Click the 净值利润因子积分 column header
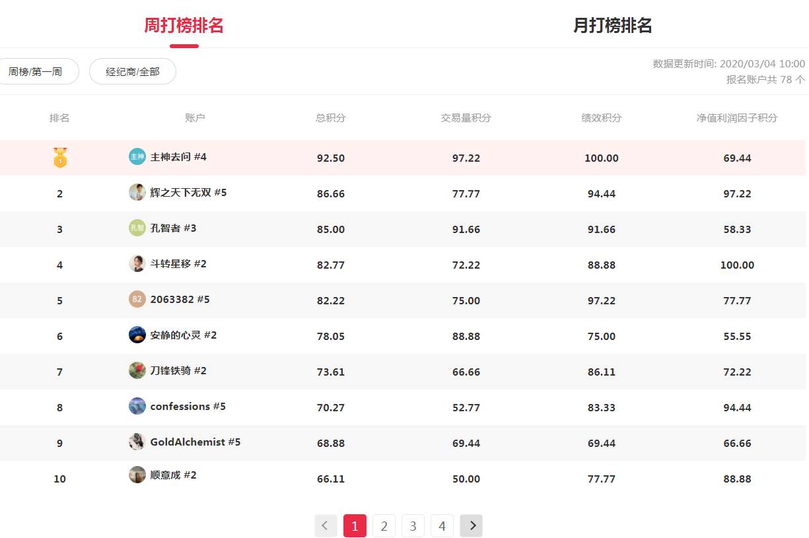This screenshot has height=538, width=809. coord(737,118)
